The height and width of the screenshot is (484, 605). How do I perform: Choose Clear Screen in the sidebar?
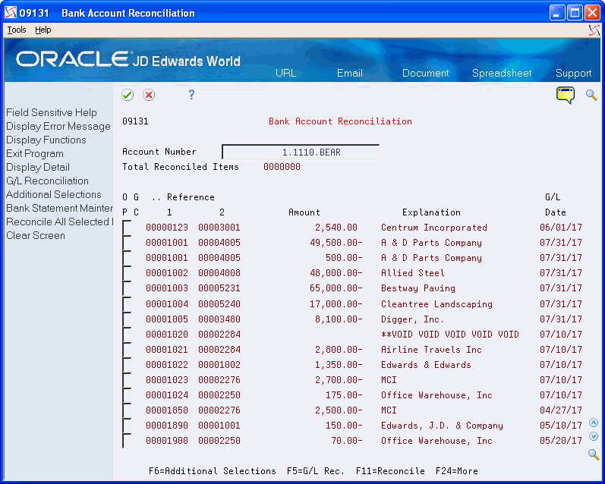point(36,236)
